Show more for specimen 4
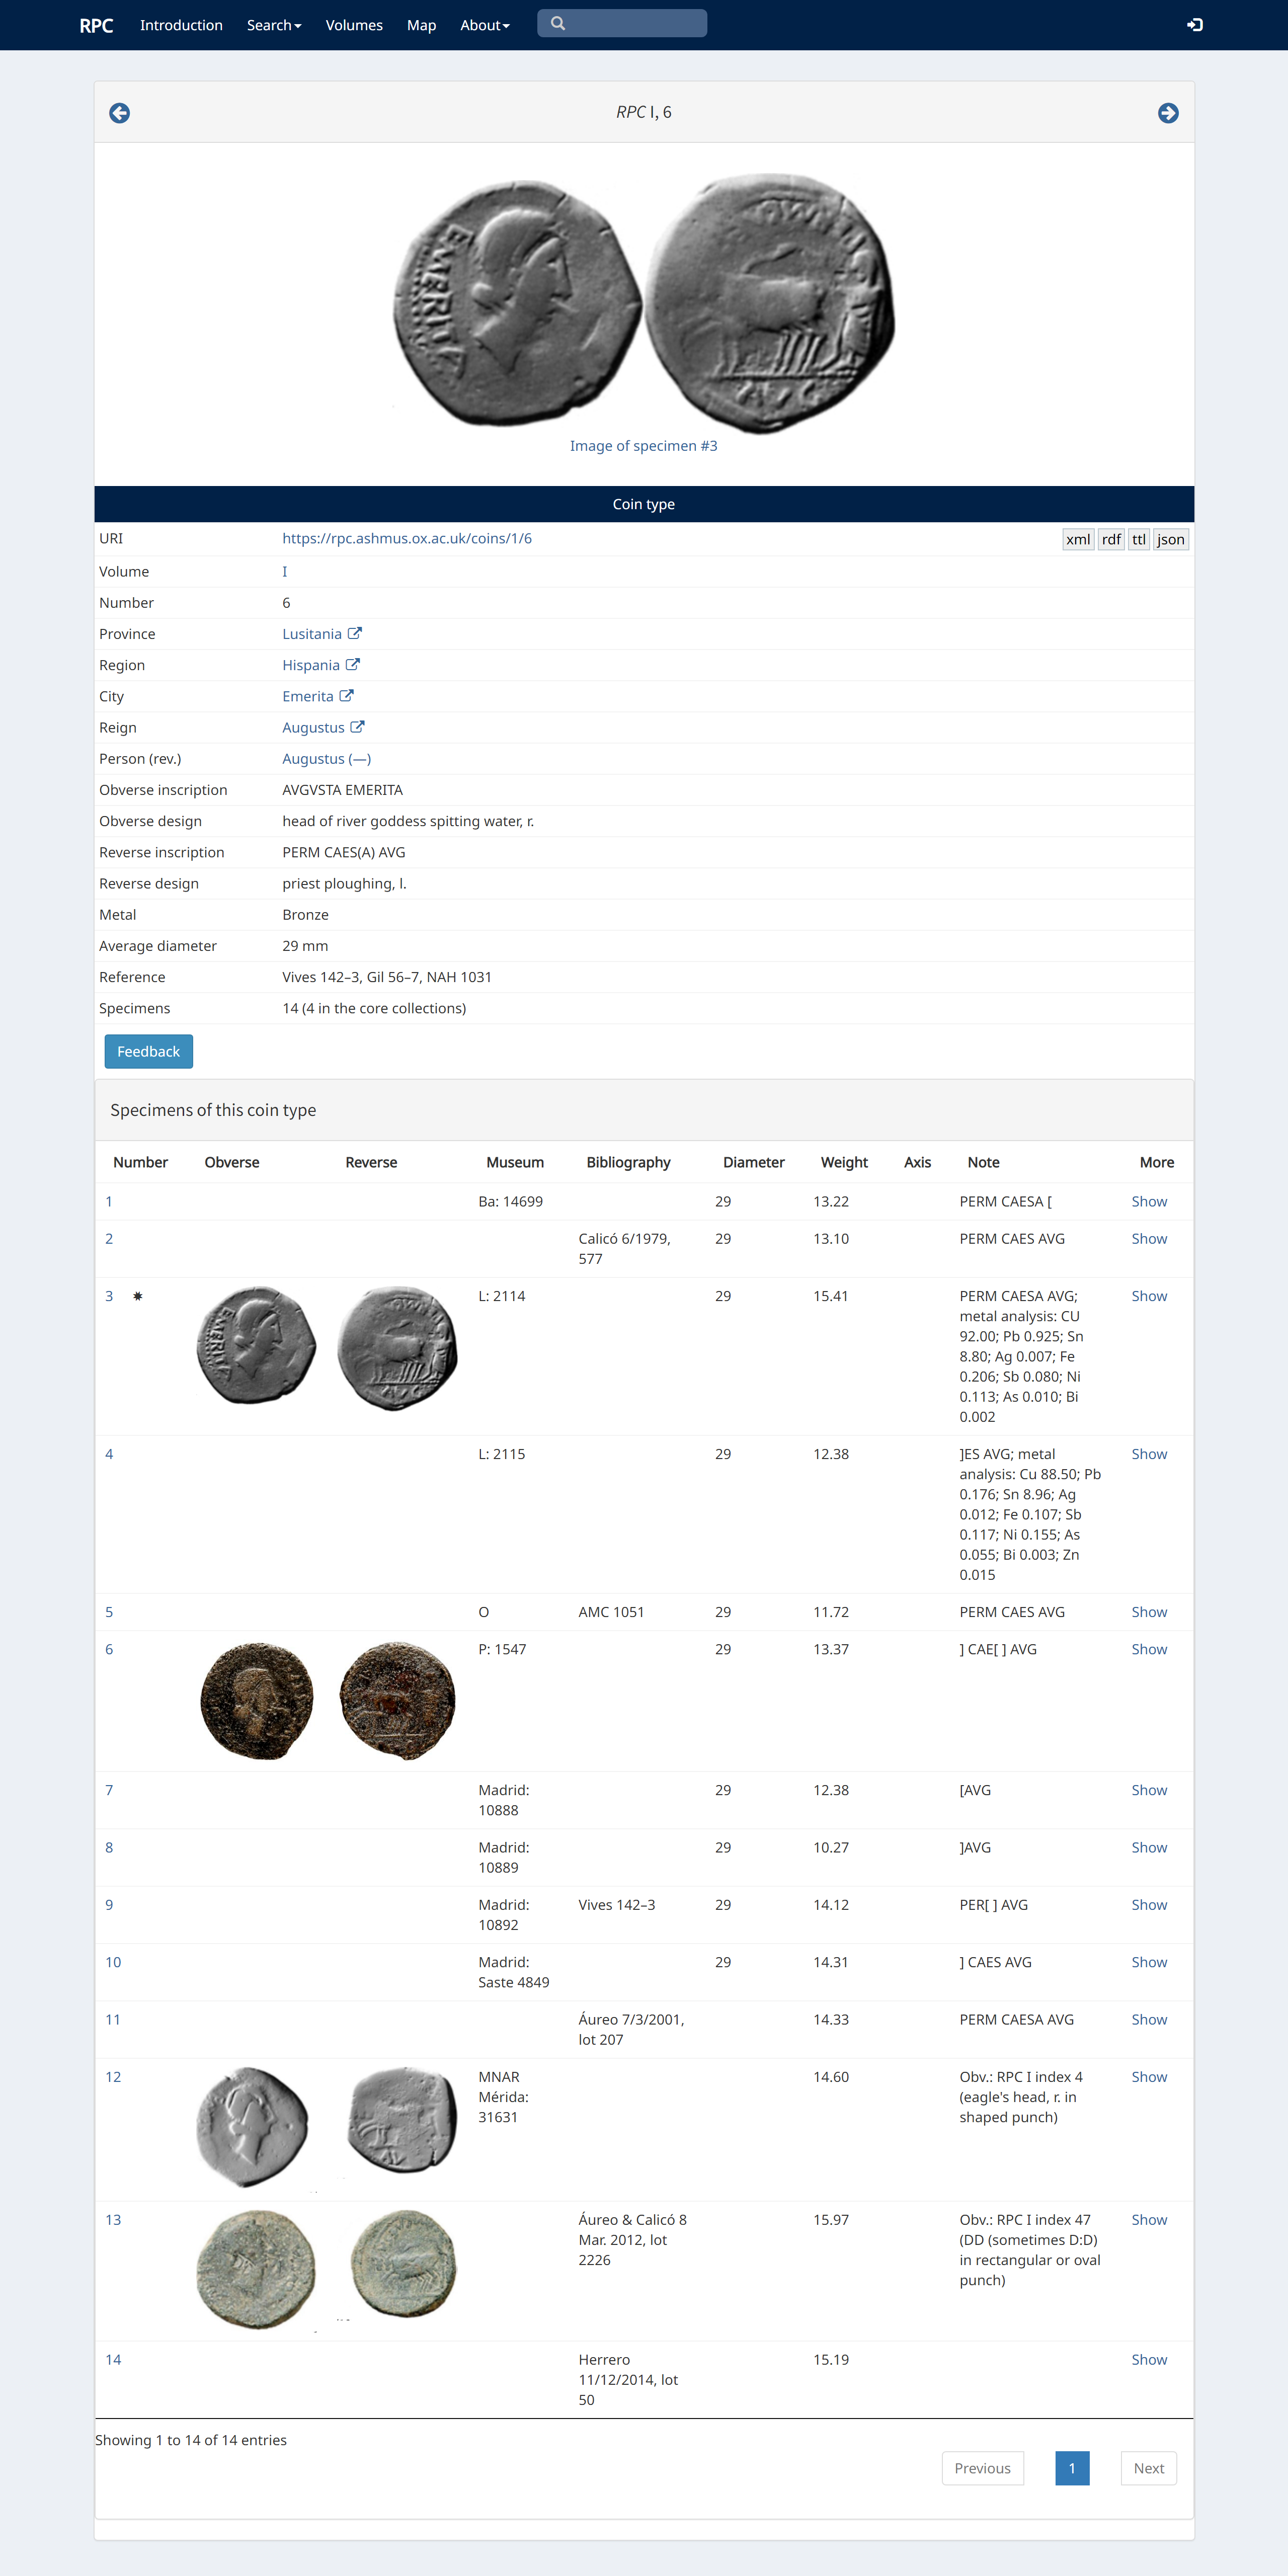1288x2576 pixels. pos(1149,1453)
